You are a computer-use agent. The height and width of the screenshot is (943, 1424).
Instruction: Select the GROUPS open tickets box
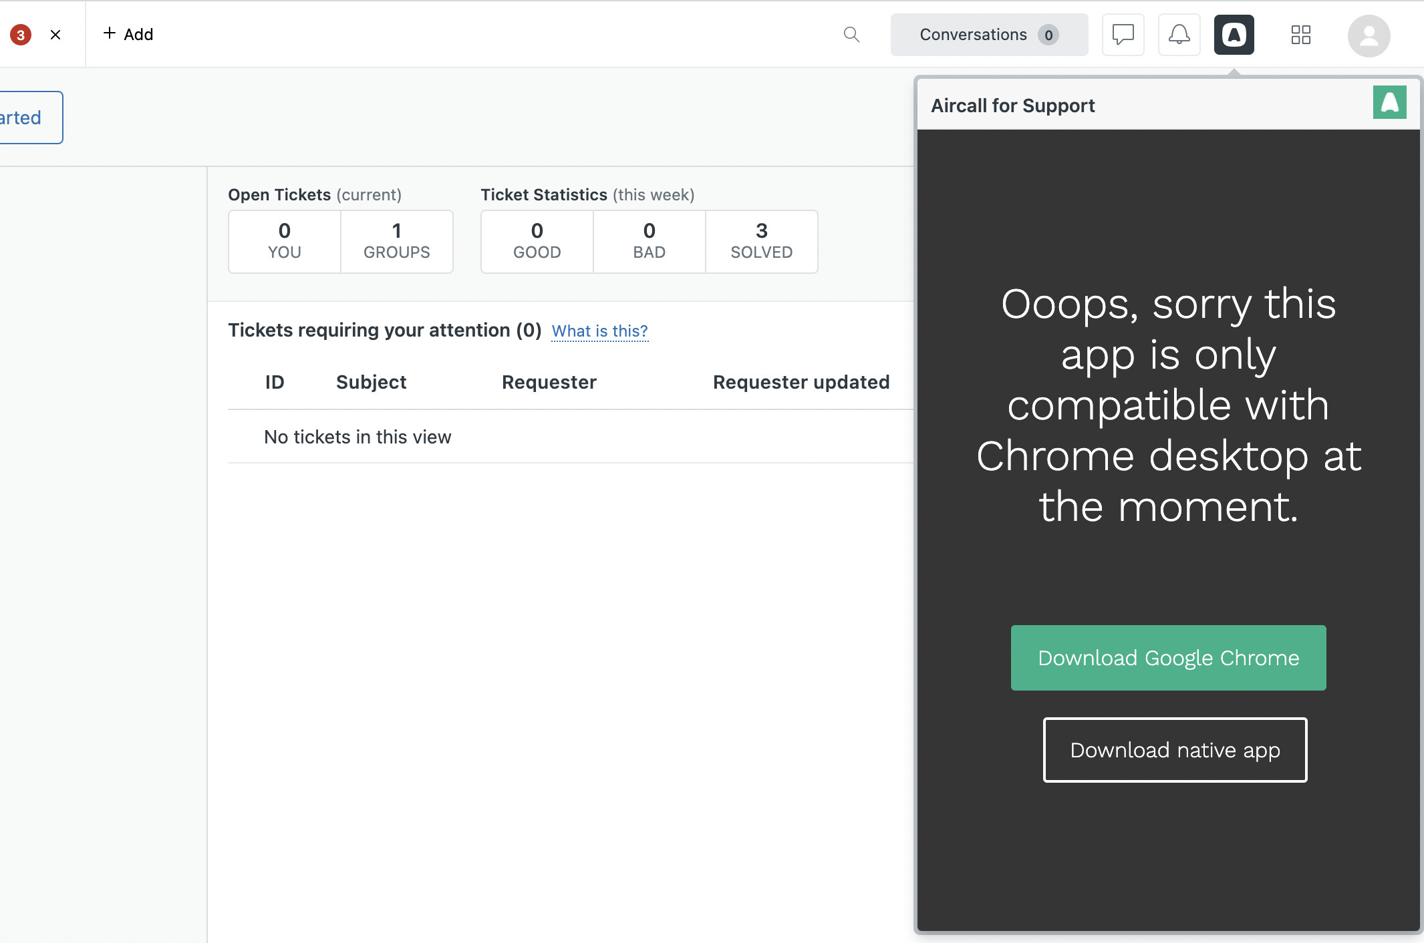coord(396,242)
